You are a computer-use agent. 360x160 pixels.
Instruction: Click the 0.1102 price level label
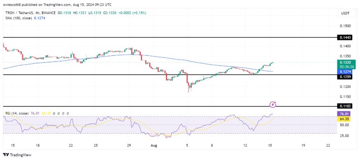(344, 106)
